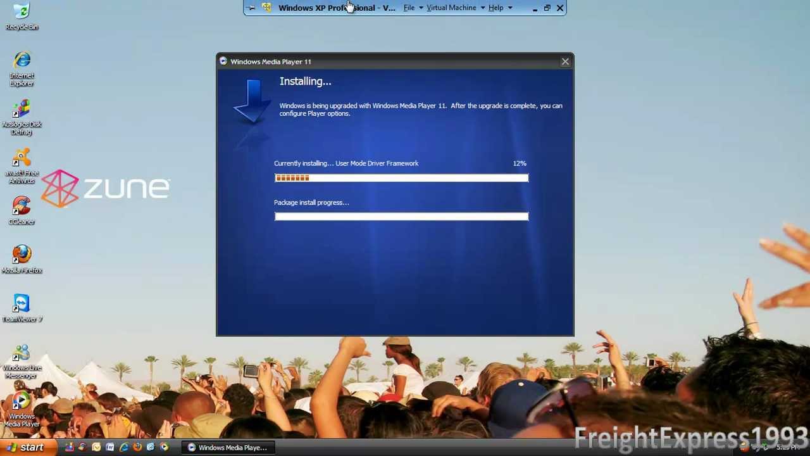Select Mozilla Firefox desktop shortcut

(22, 260)
